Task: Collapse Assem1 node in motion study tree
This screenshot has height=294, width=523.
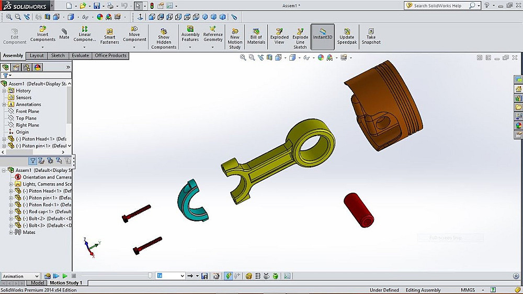Action: 4,170
